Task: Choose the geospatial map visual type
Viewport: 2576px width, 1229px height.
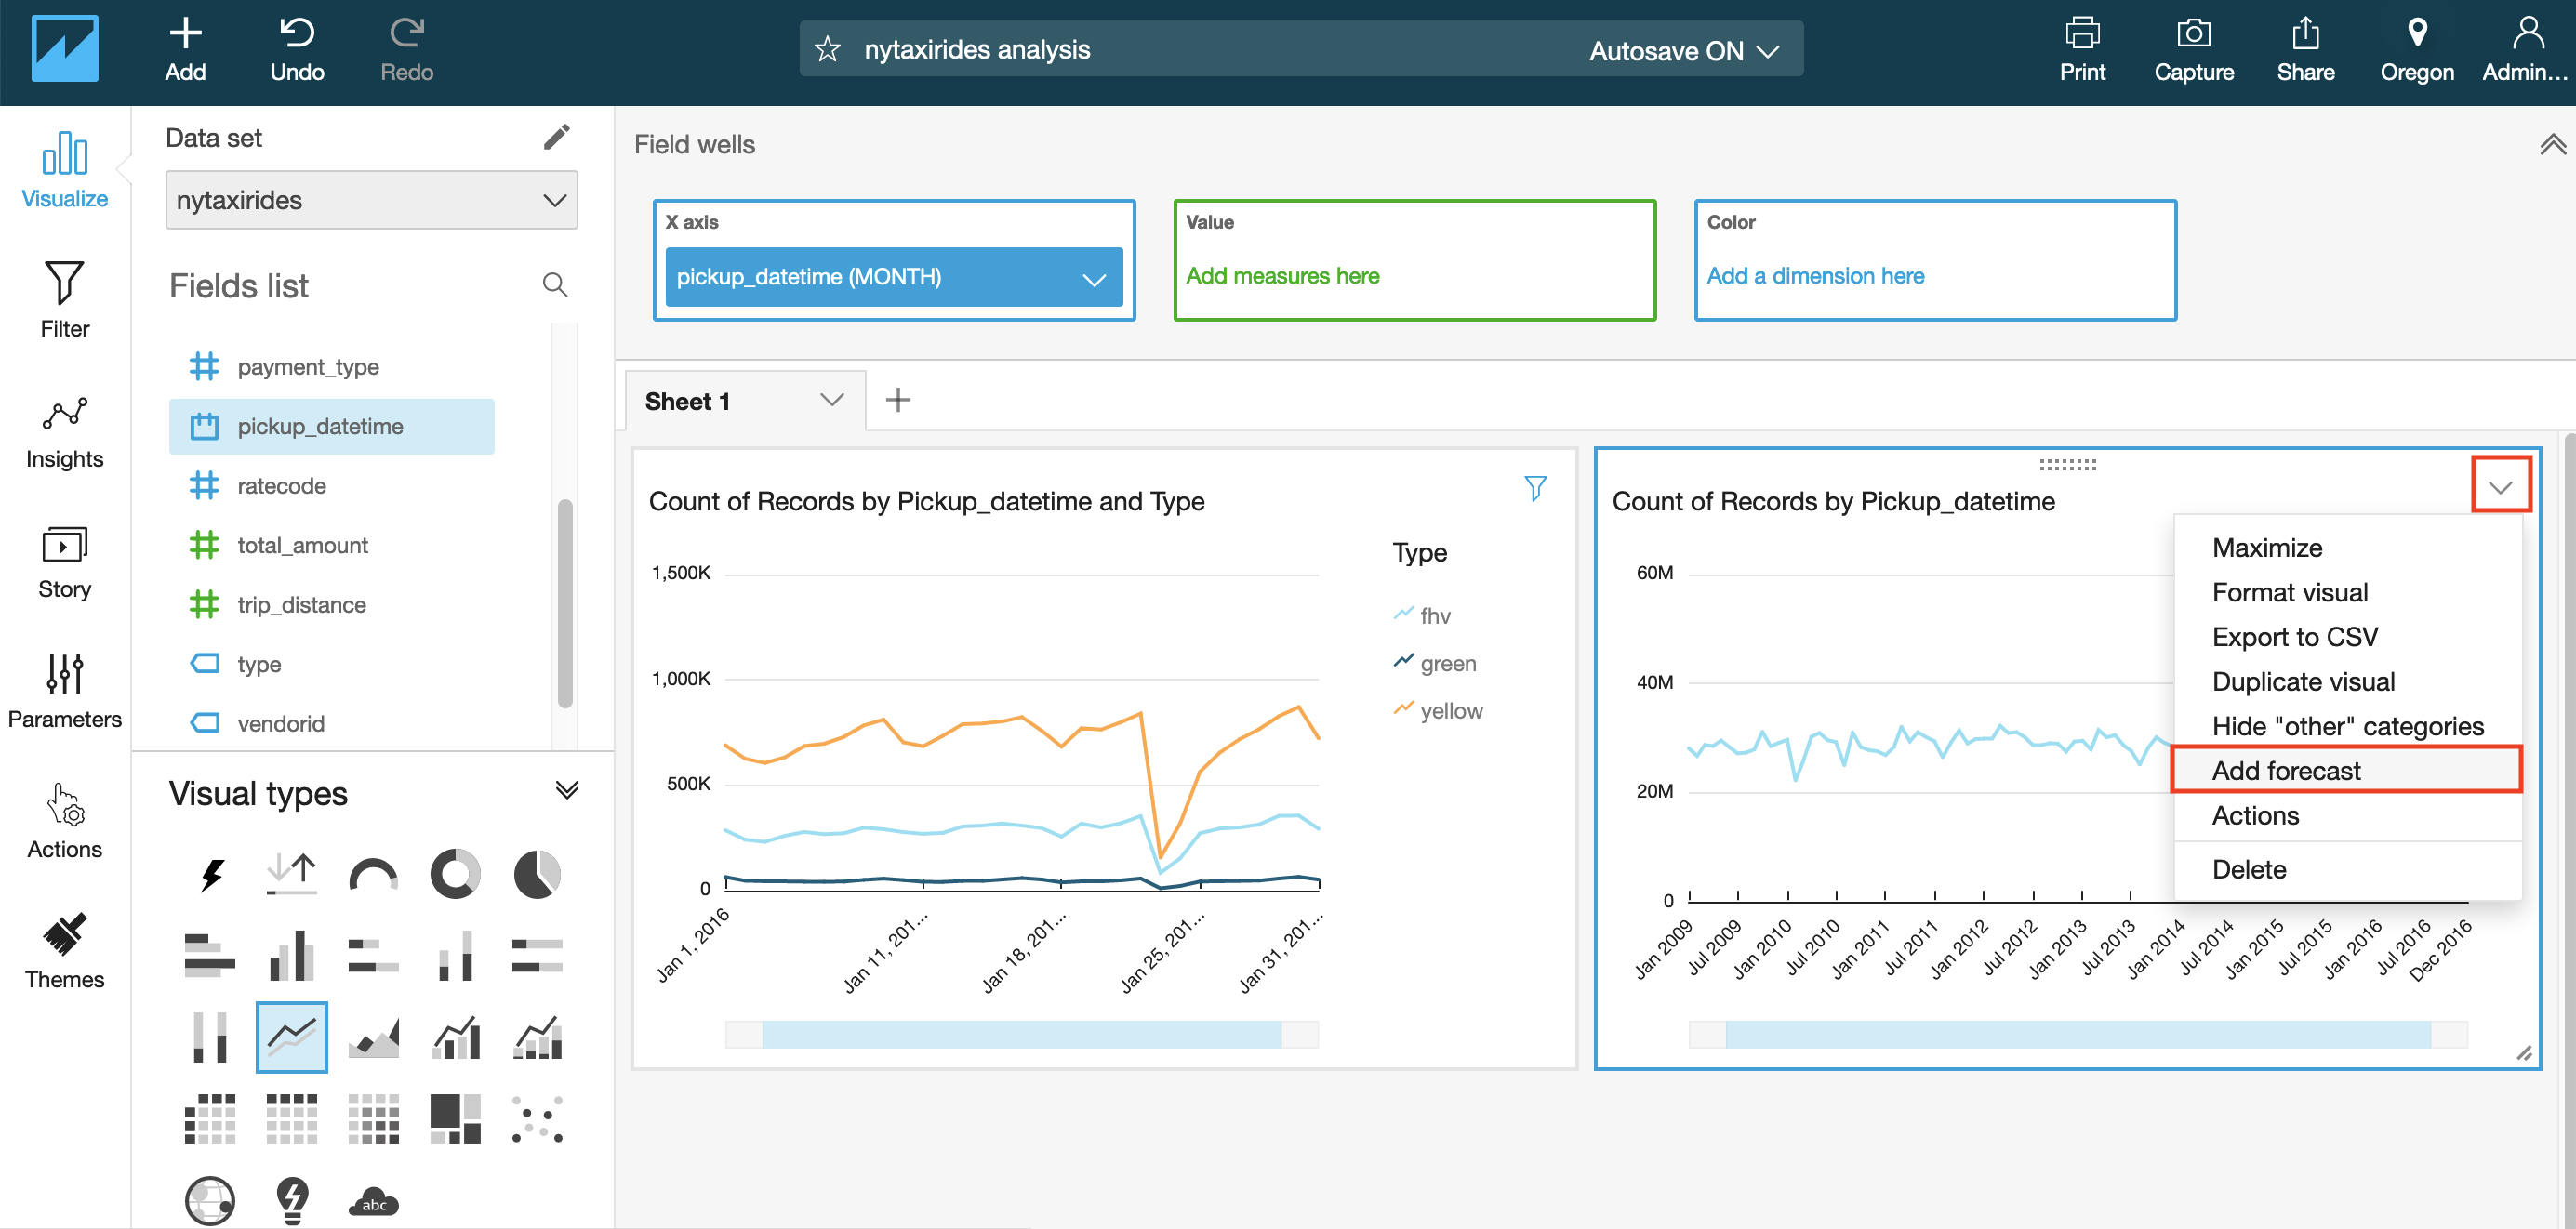Action: 210,1200
